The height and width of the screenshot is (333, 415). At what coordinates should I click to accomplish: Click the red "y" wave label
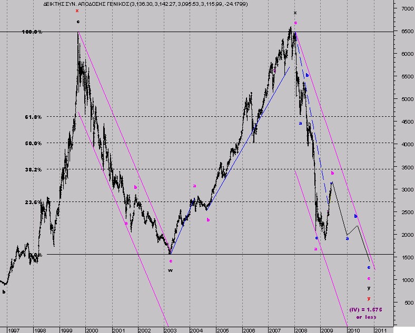[369, 299]
